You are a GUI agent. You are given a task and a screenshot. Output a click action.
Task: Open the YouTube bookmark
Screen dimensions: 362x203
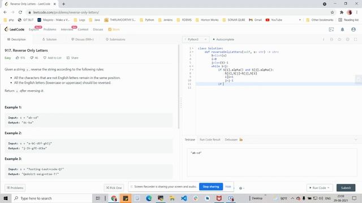[274, 20]
